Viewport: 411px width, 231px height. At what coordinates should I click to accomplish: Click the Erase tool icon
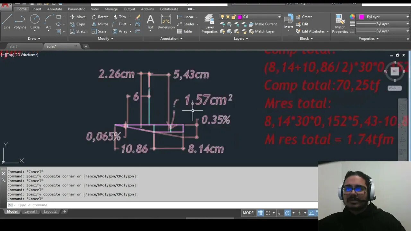[138, 17]
